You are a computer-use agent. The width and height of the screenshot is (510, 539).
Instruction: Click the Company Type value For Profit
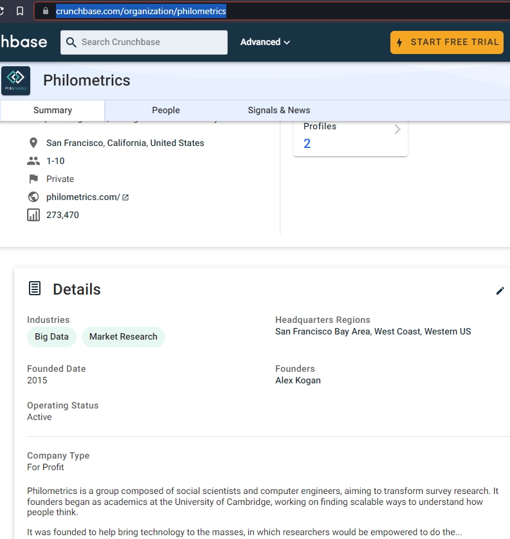point(46,468)
